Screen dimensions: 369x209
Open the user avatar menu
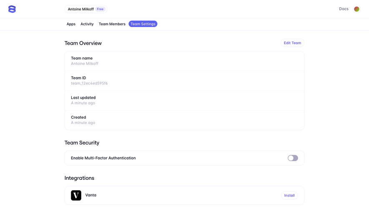pos(356,9)
